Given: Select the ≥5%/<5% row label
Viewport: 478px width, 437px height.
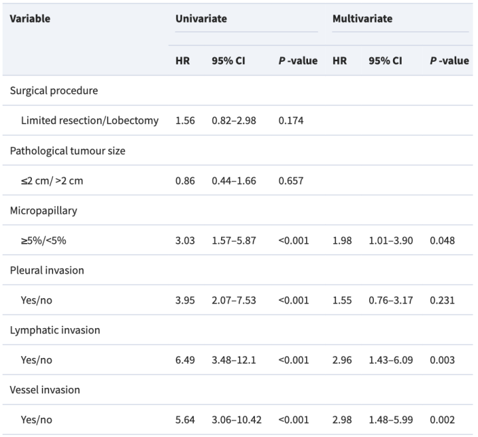Looking at the screenshot, I should 43,240.
